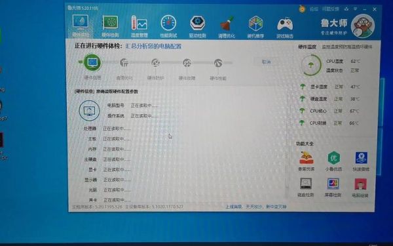Screen dimensions: 393x246
Task: Open the main menu dropdown arrow
Action: coord(355,9)
